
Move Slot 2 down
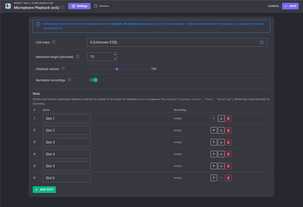pos(221,130)
